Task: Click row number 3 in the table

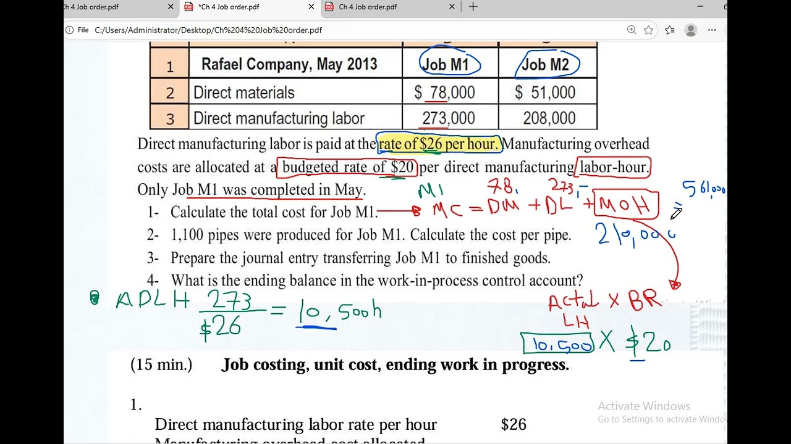Action: click(x=170, y=119)
